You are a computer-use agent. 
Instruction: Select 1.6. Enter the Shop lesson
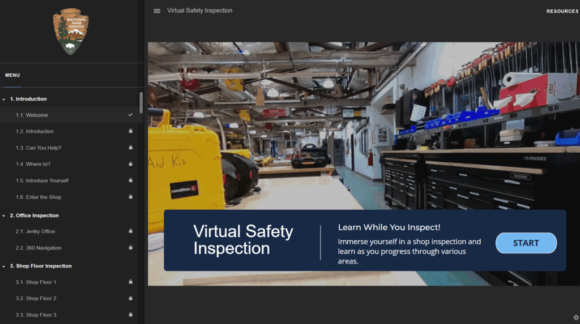(x=69, y=197)
